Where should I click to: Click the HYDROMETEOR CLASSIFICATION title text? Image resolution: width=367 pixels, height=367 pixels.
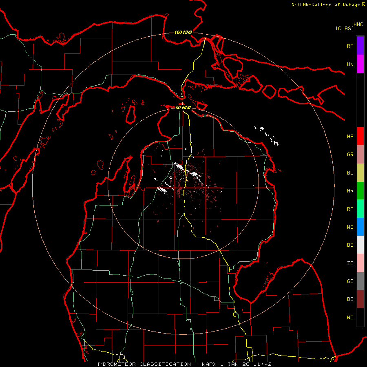tap(143, 364)
